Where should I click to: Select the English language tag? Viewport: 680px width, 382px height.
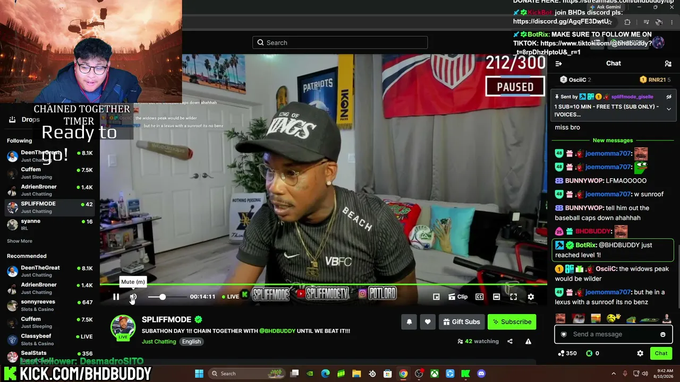click(x=191, y=342)
